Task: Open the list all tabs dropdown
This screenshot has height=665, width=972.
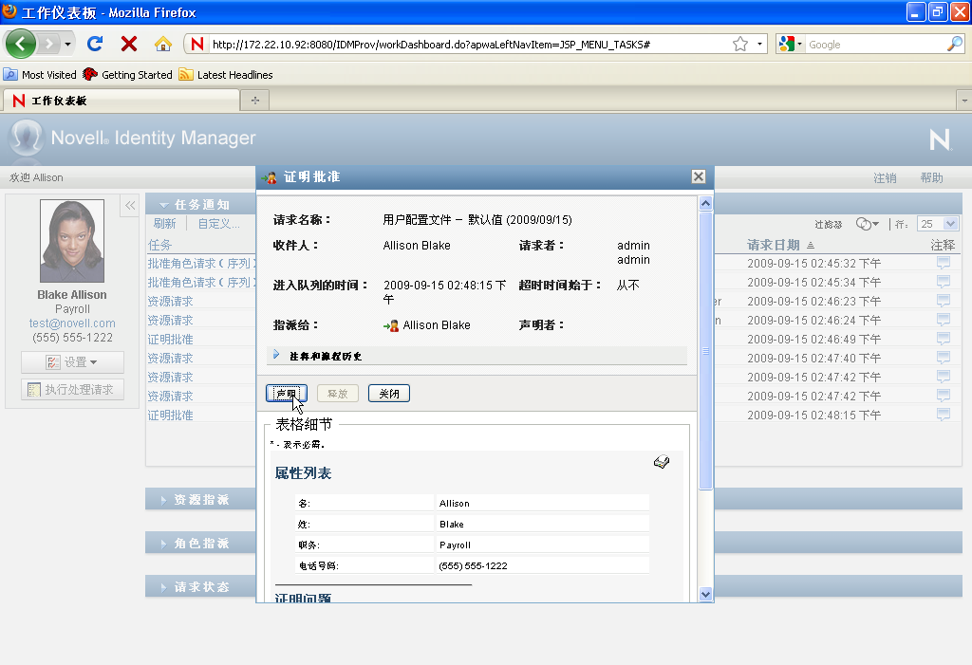Action: (964, 101)
